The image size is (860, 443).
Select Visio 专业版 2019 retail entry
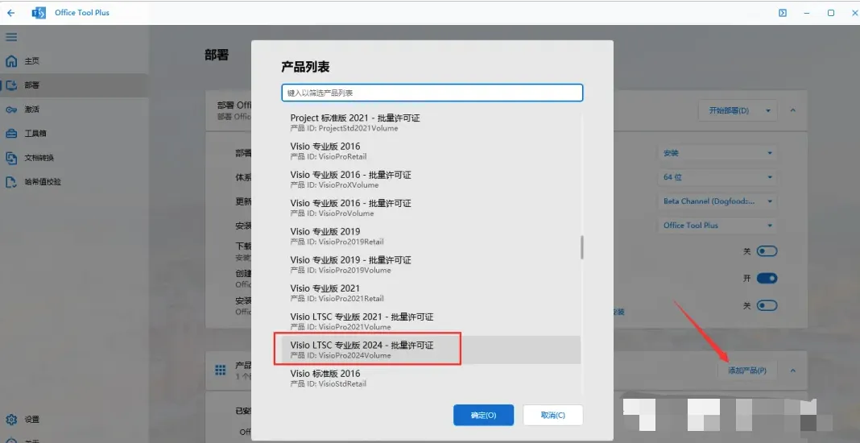431,236
